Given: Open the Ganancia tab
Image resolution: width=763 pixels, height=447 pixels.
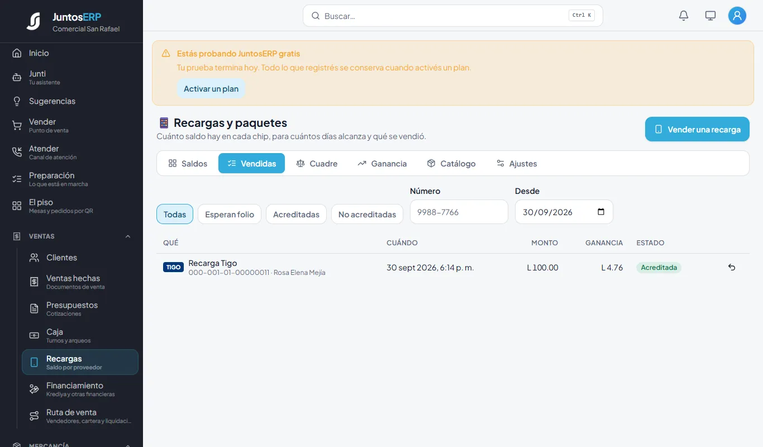Looking at the screenshot, I should click(382, 163).
